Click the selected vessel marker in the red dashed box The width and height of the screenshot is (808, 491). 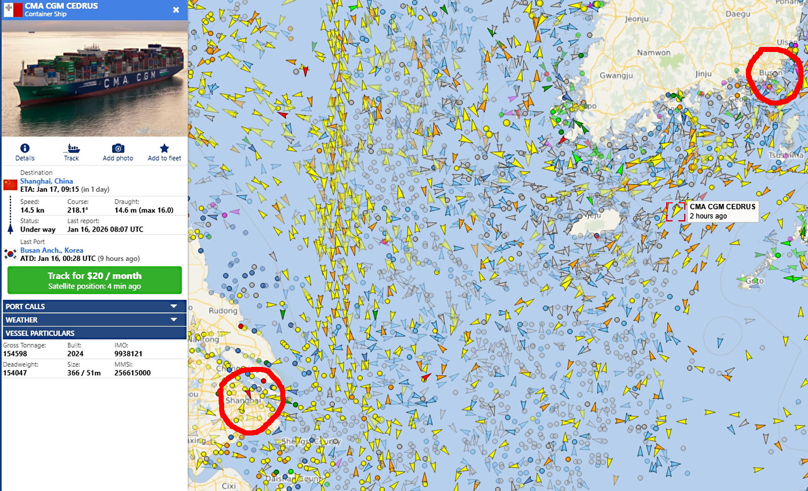tap(676, 211)
